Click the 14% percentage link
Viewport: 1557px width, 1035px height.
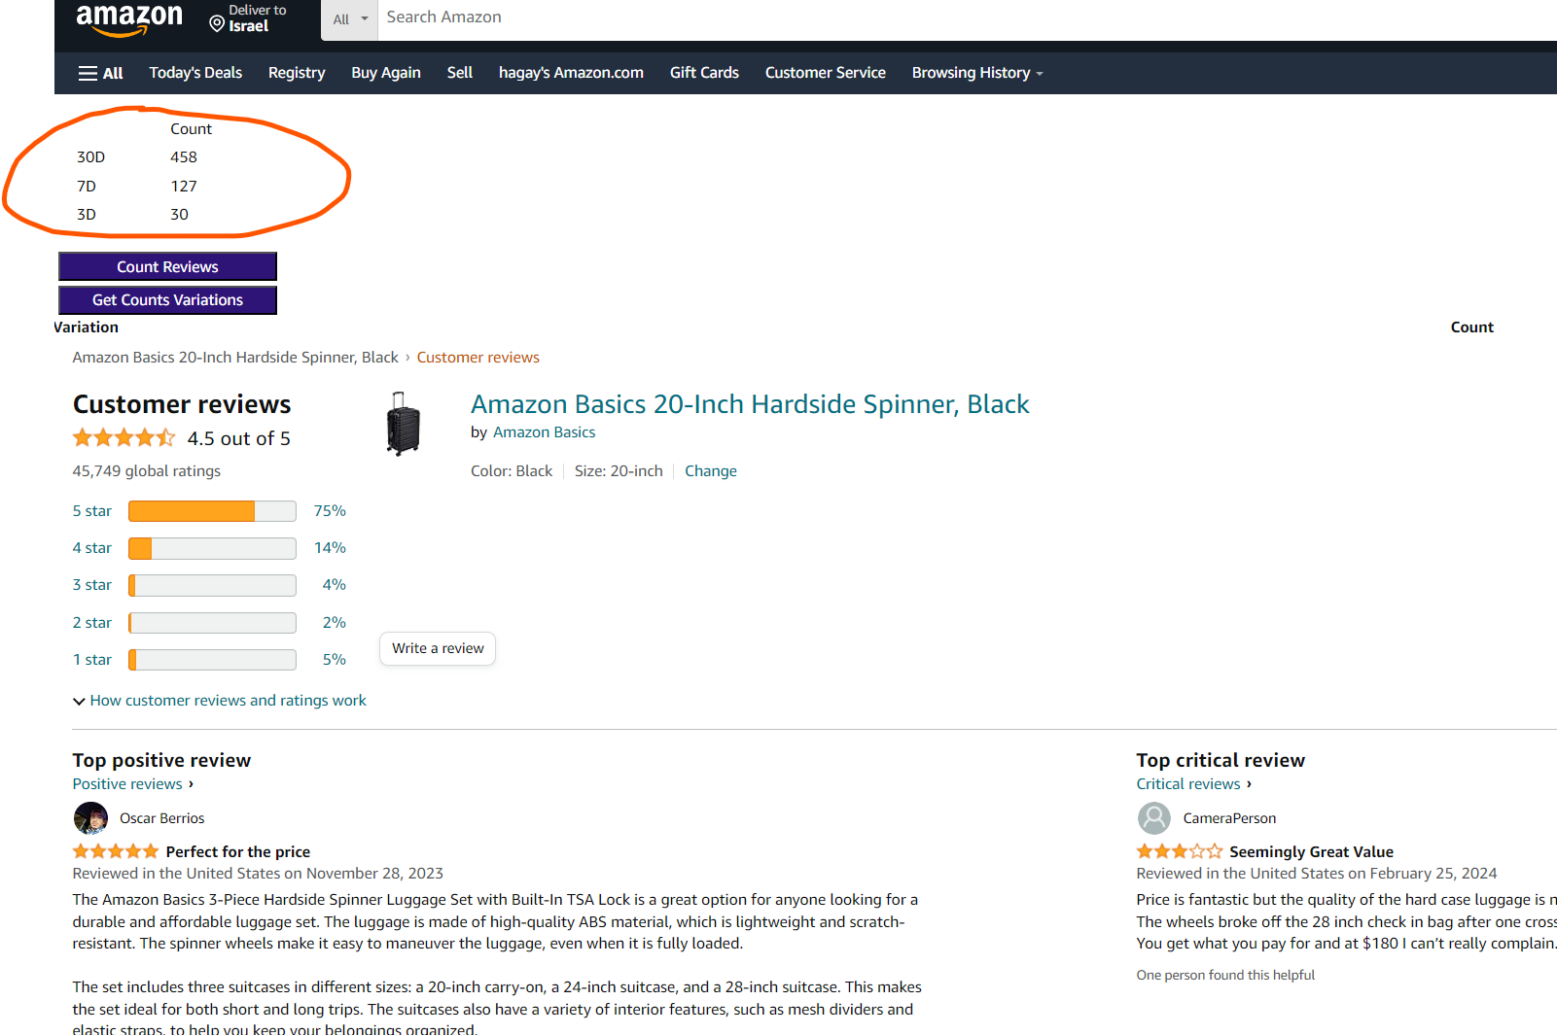click(x=330, y=548)
